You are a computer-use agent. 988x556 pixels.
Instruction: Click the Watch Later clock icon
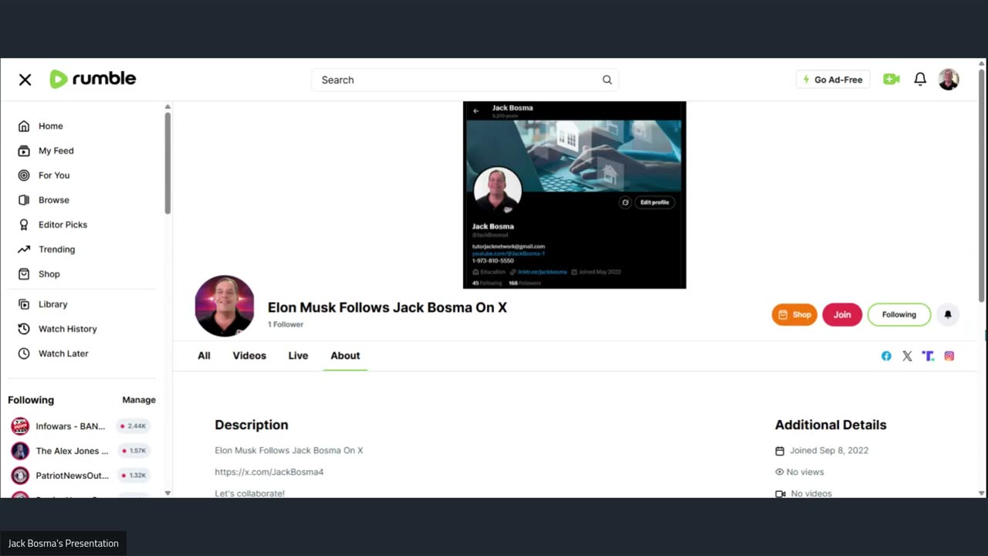[x=24, y=354]
